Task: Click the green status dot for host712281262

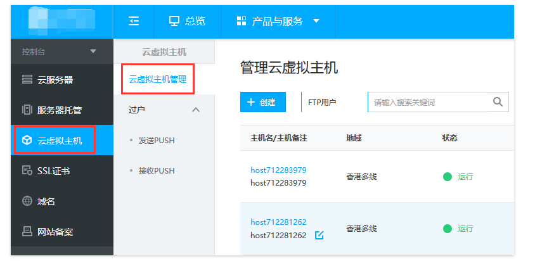Action: 448,229
